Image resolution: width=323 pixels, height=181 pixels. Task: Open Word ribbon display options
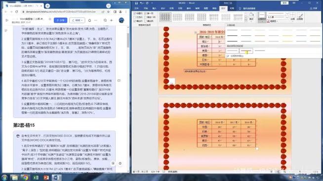pyautogui.click(x=294, y=3)
